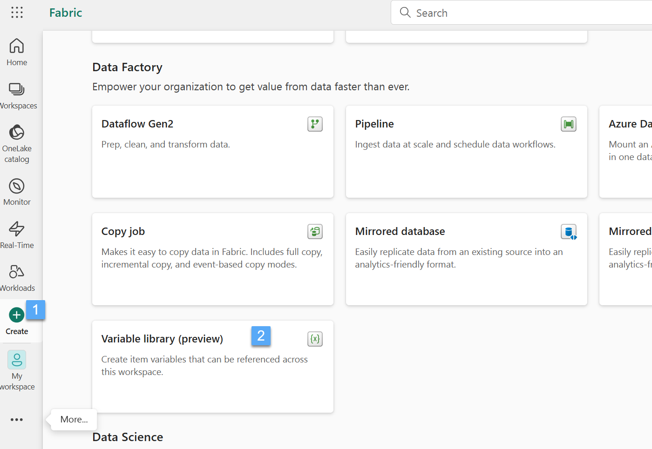Select the Pipeline card
This screenshot has height=449, width=652.
point(466,152)
